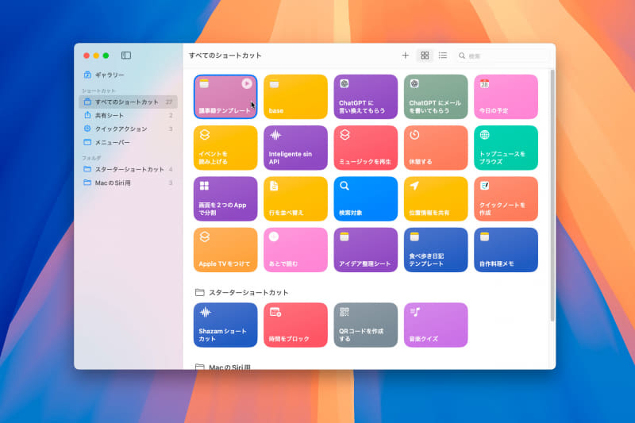Select メニューバー in the sidebar

click(x=129, y=143)
